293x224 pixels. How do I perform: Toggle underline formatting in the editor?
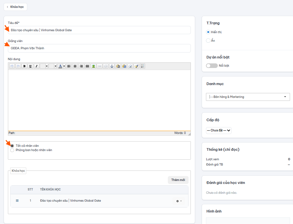pos(31,66)
